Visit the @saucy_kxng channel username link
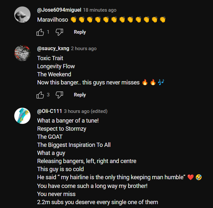The width and height of the screenshot is (213, 208). pos(53,49)
